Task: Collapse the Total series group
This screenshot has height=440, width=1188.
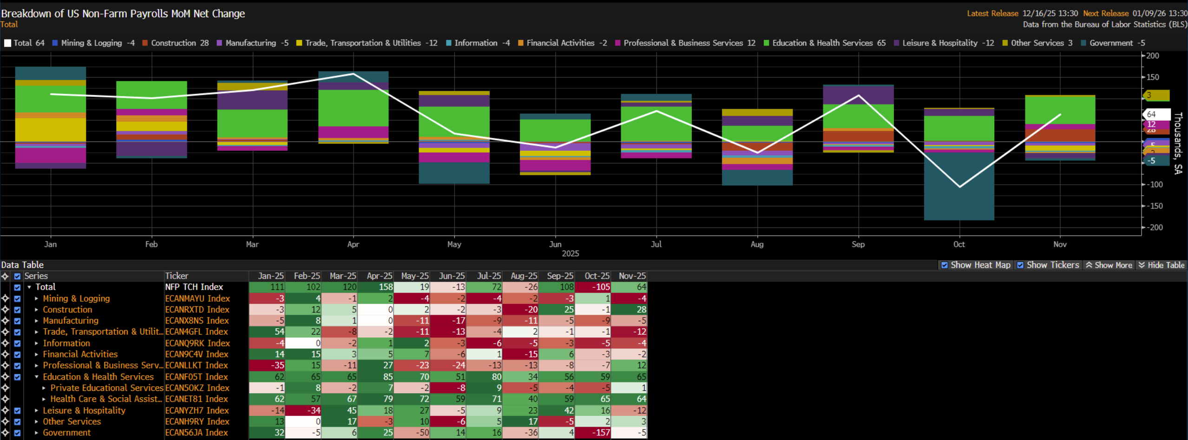Action: pos(29,287)
